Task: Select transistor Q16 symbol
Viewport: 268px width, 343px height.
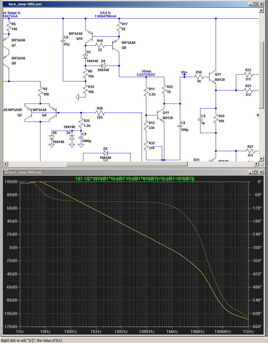Action: click(x=90, y=36)
